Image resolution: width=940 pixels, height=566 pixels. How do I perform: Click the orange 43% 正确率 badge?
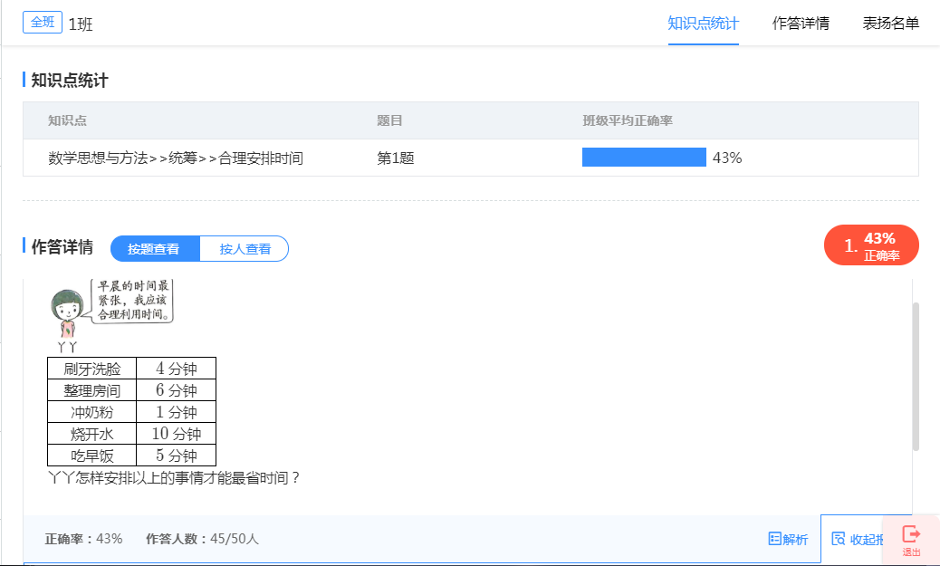871,245
